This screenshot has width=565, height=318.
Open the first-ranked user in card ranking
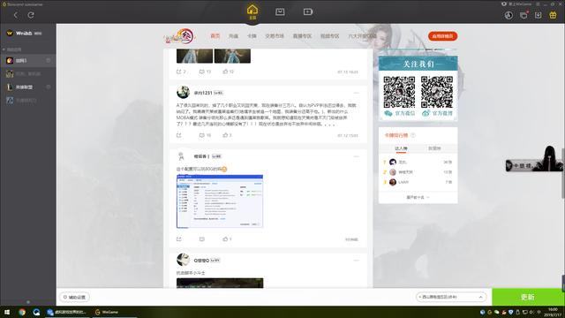(x=418, y=163)
